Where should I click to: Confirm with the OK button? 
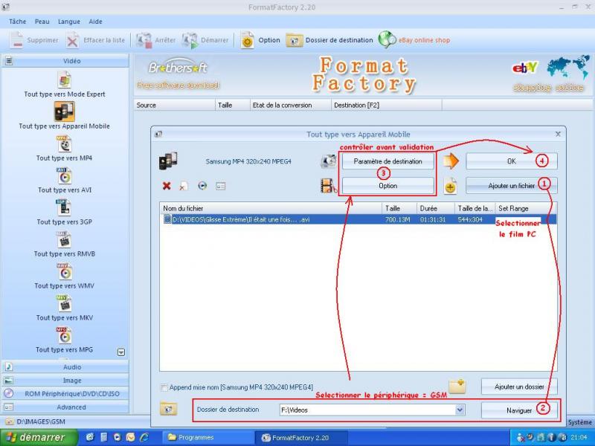coord(512,161)
